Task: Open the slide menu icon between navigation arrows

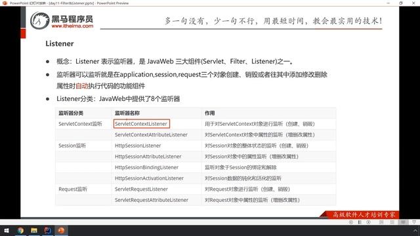Action: coord(360,222)
